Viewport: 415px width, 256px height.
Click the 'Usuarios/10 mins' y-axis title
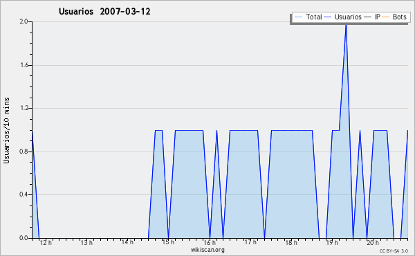[x=7, y=131]
